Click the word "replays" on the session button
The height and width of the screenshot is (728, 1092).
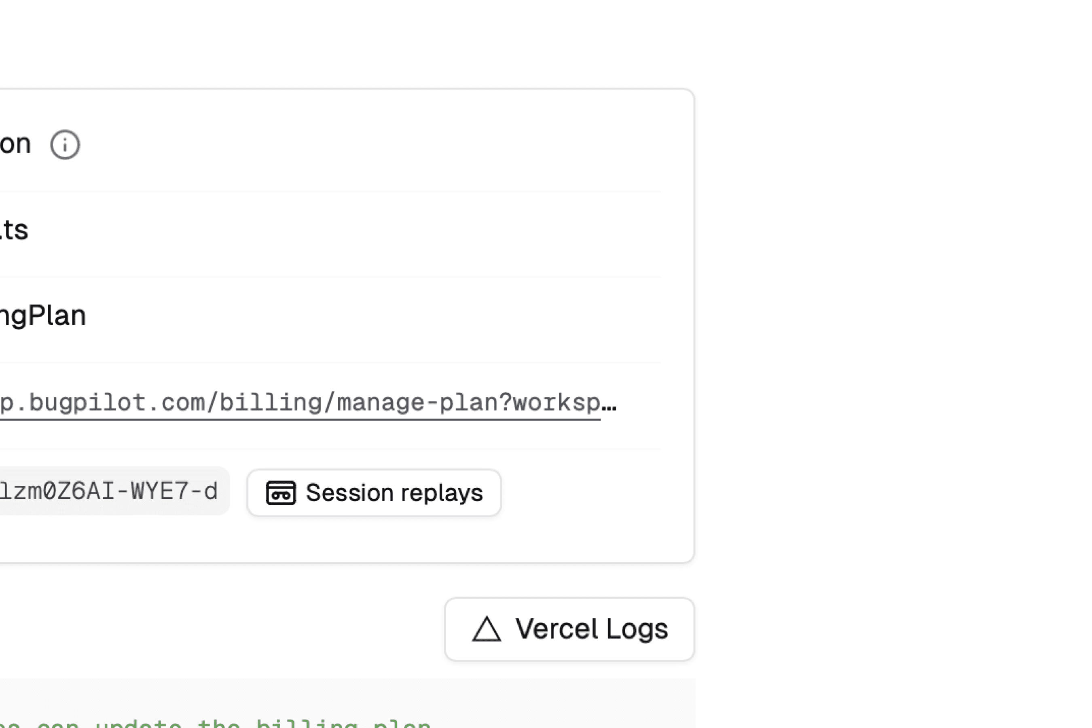[x=442, y=493]
